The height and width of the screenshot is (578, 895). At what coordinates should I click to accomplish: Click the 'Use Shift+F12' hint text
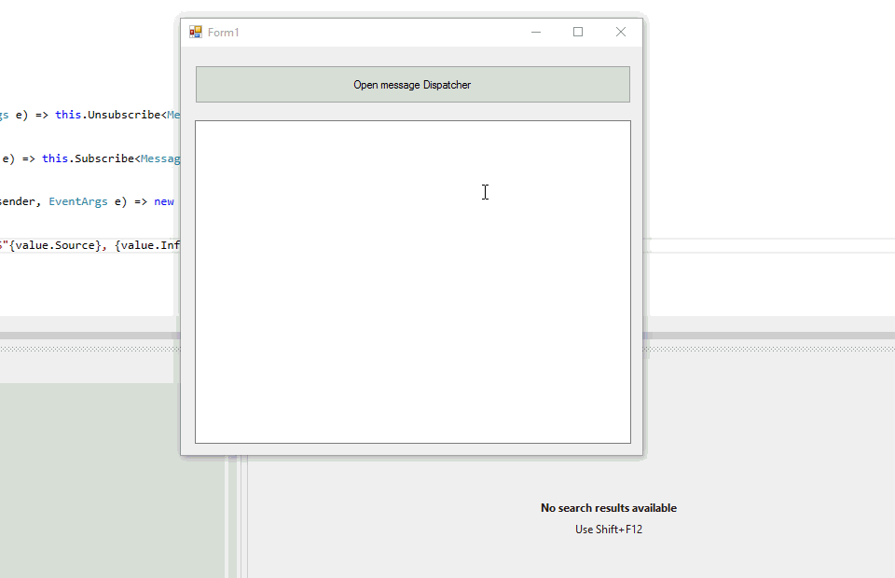[609, 530]
